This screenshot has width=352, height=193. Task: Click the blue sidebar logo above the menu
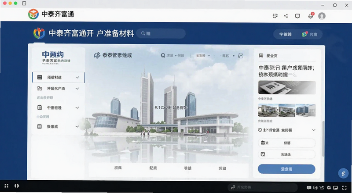click(53, 54)
